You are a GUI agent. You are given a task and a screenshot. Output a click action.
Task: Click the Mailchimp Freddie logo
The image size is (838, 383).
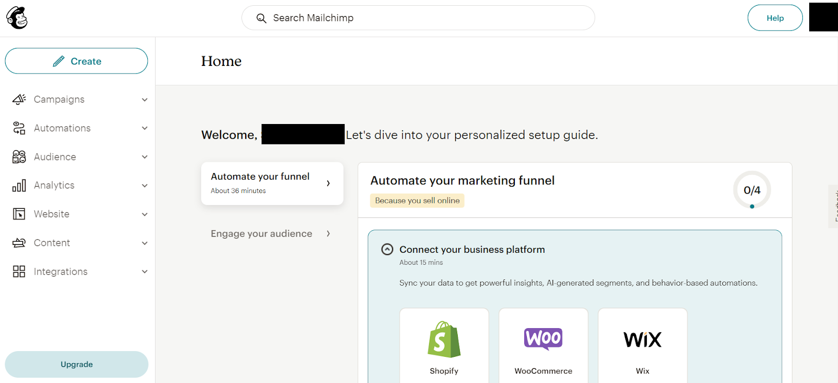[x=17, y=18]
